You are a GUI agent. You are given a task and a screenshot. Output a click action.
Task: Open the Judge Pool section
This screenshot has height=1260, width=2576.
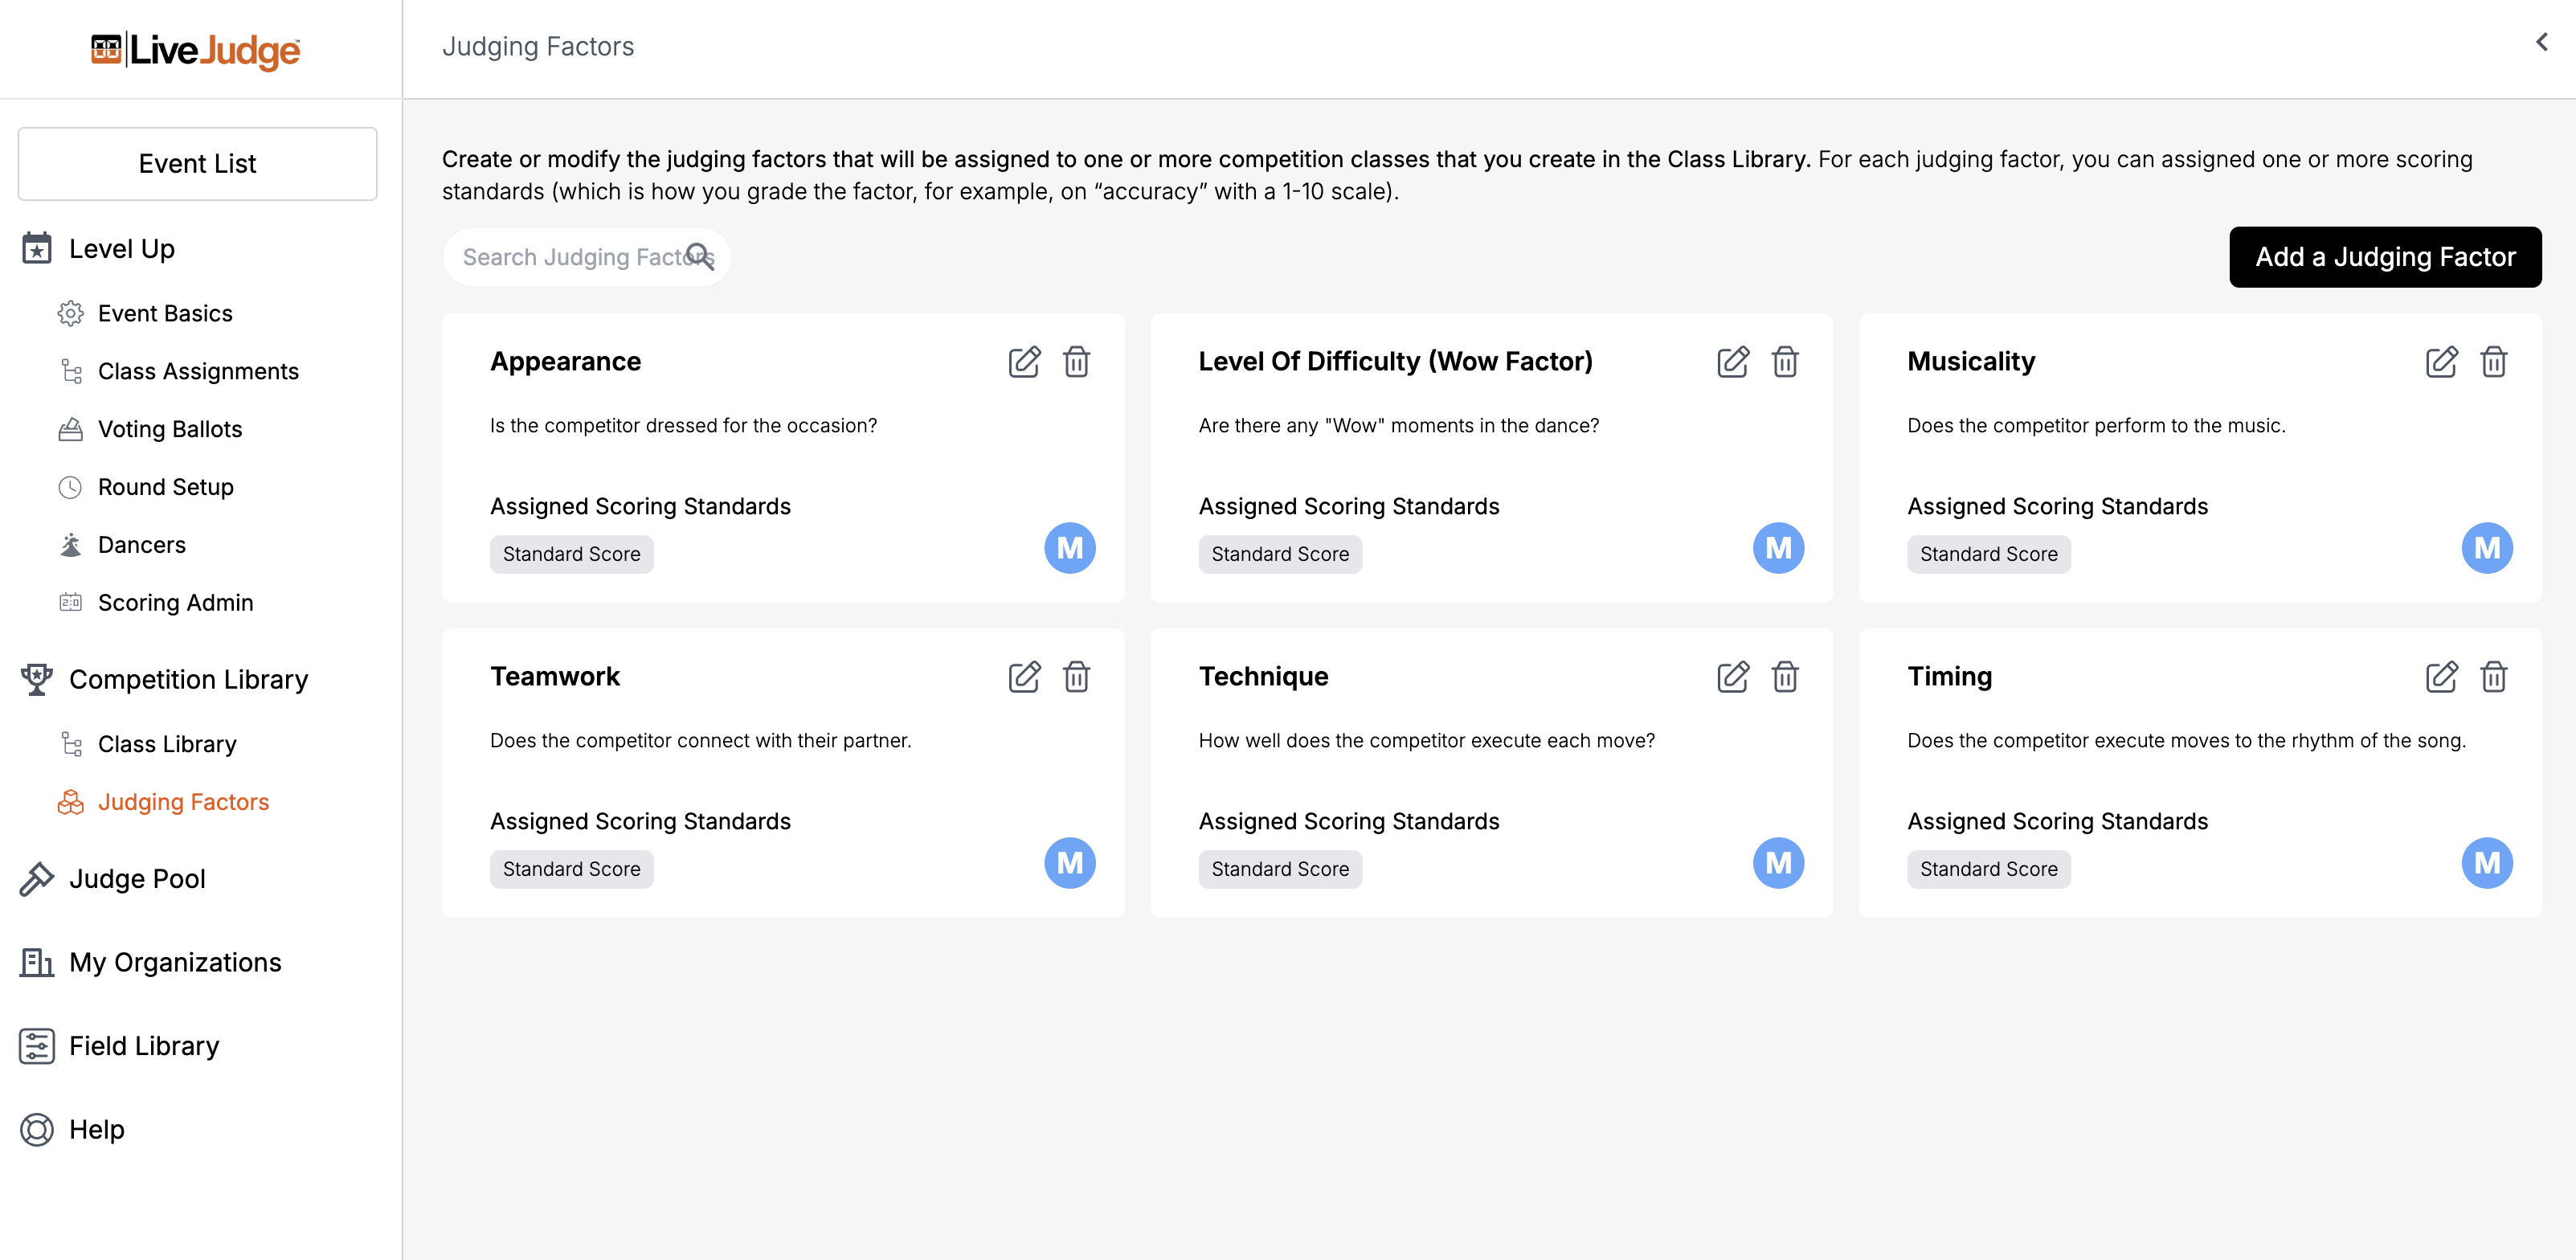click(137, 878)
